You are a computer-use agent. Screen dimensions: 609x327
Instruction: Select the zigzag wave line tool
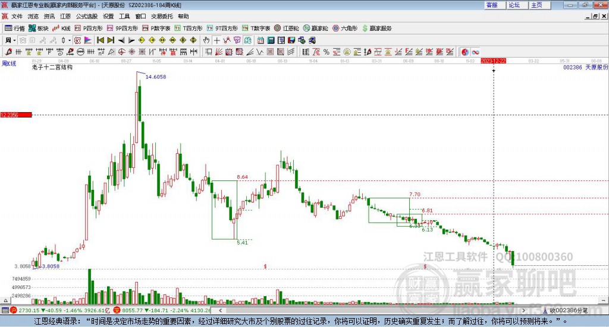[260, 52]
